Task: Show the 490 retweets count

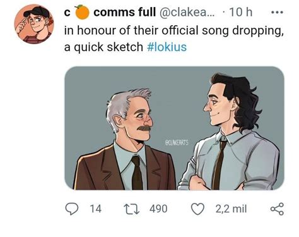Action: pyautogui.click(x=158, y=209)
